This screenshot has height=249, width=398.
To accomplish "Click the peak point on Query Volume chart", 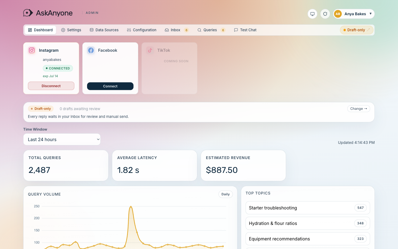I will coord(131,206).
